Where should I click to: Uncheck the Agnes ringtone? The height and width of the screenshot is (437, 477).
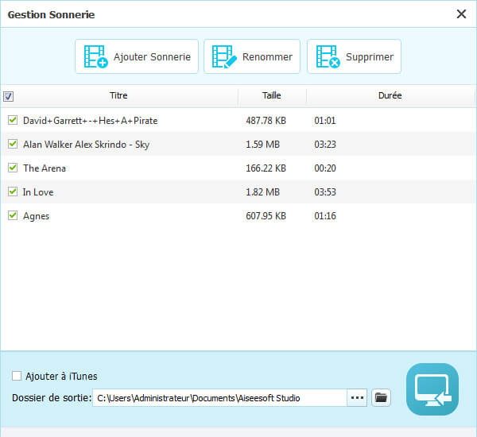[x=12, y=215]
